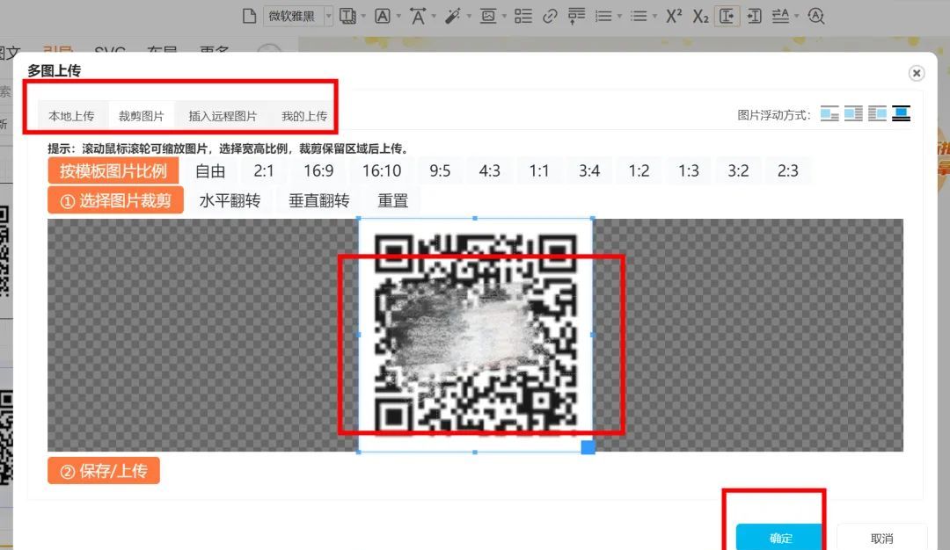Click the blue bottom-right crop box handle

pos(588,447)
